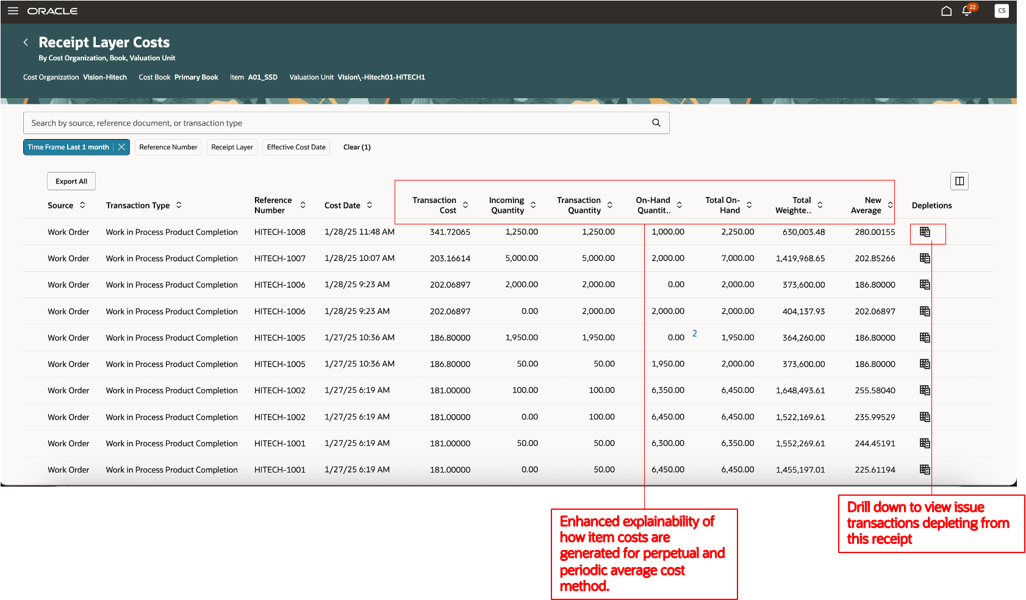Remove the Time Frame Last 1 month filter
This screenshot has width=1026, height=600.
(121, 147)
